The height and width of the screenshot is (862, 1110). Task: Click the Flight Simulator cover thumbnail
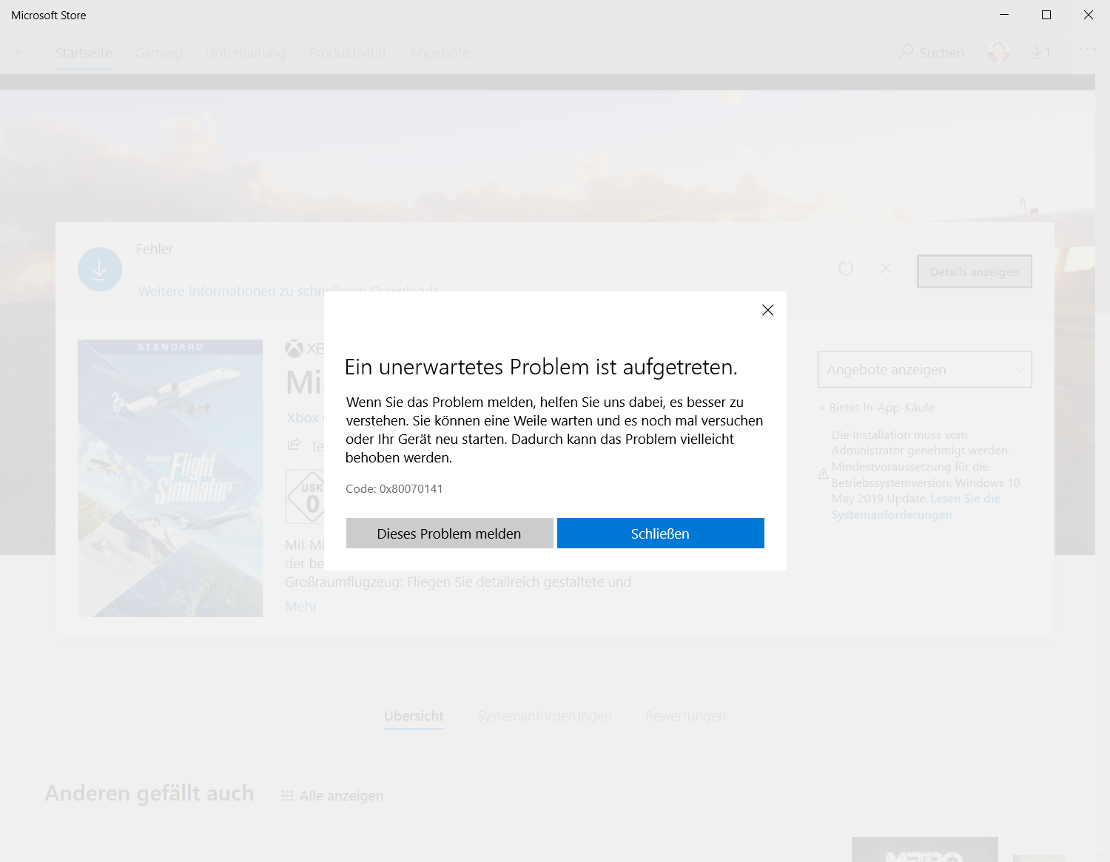click(x=170, y=478)
